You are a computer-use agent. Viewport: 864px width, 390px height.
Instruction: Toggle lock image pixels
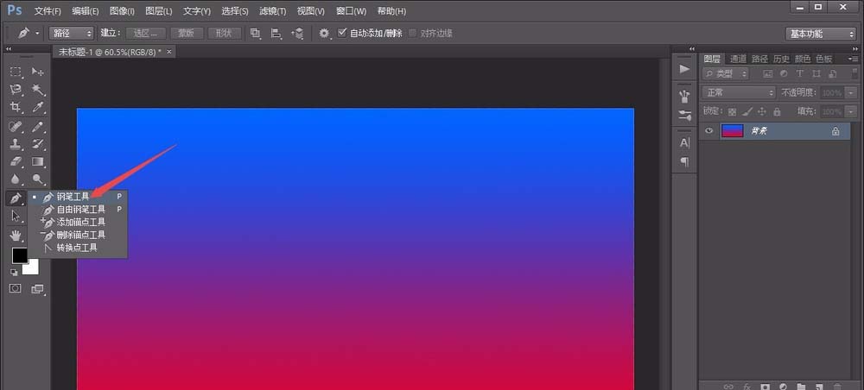(x=747, y=111)
